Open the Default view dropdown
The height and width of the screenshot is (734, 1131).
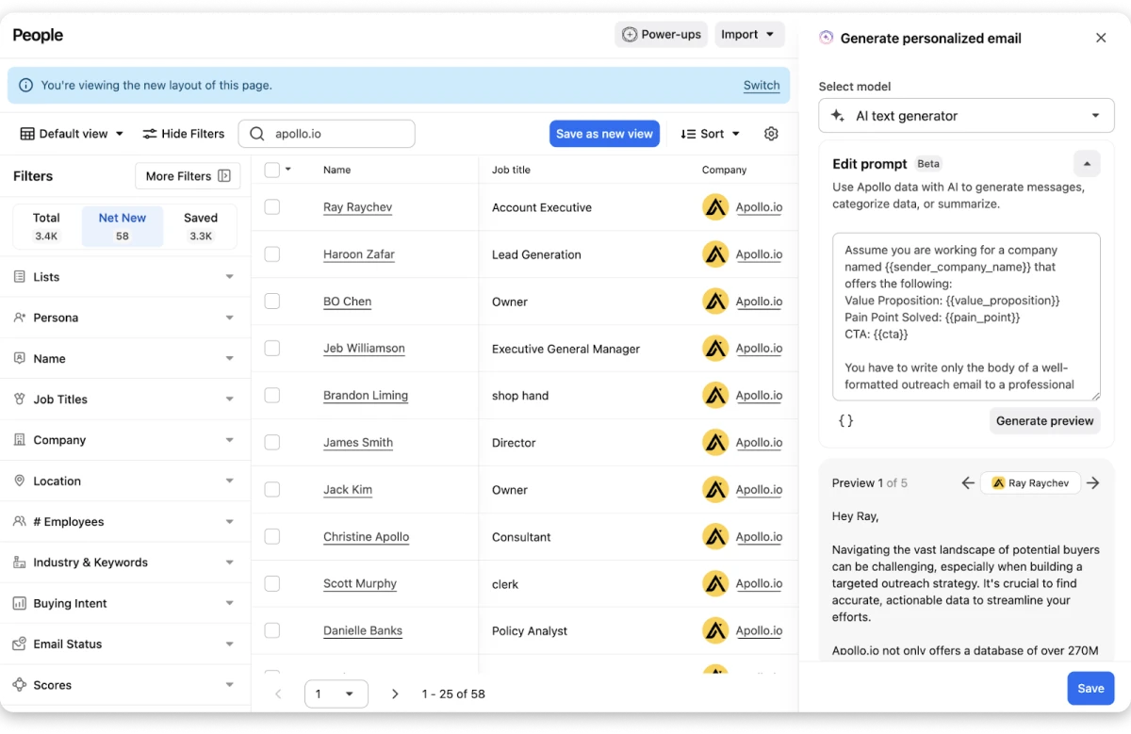coord(73,134)
